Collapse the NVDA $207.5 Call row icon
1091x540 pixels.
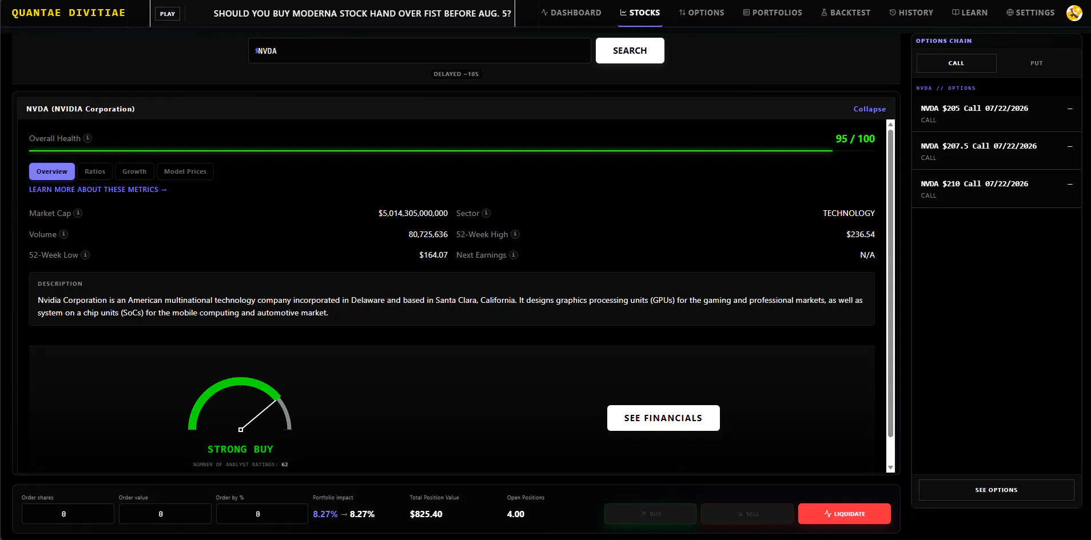tap(1070, 146)
